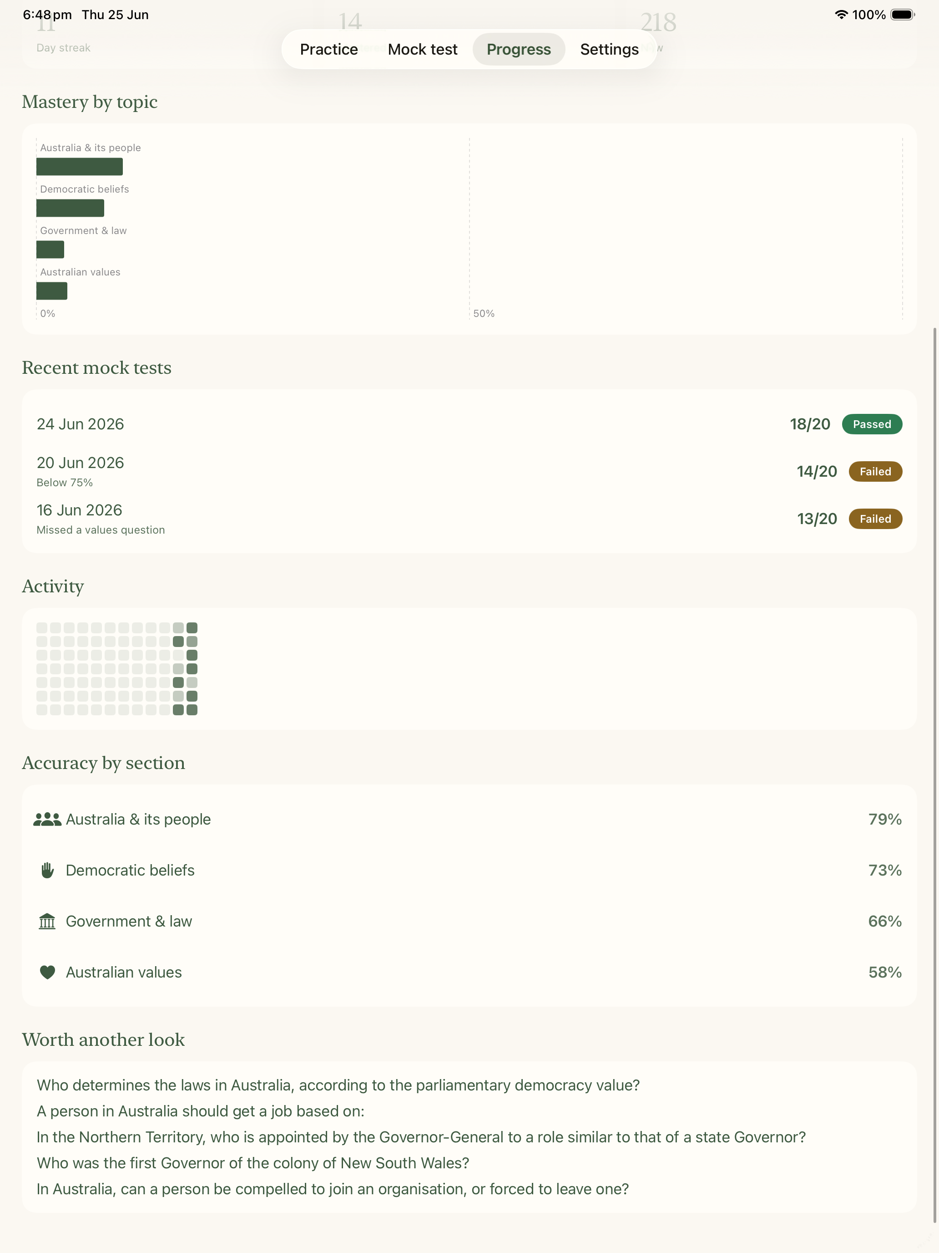Go to the Settings tab
The width and height of the screenshot is (939, 1253).
pyautogui.click(x=609, y=49)
